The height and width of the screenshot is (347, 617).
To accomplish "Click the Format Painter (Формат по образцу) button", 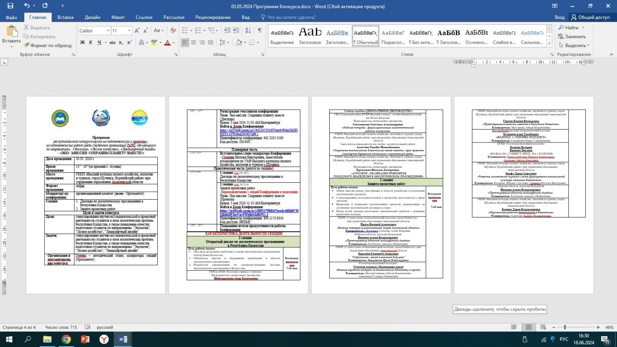I will pos(48,45).
